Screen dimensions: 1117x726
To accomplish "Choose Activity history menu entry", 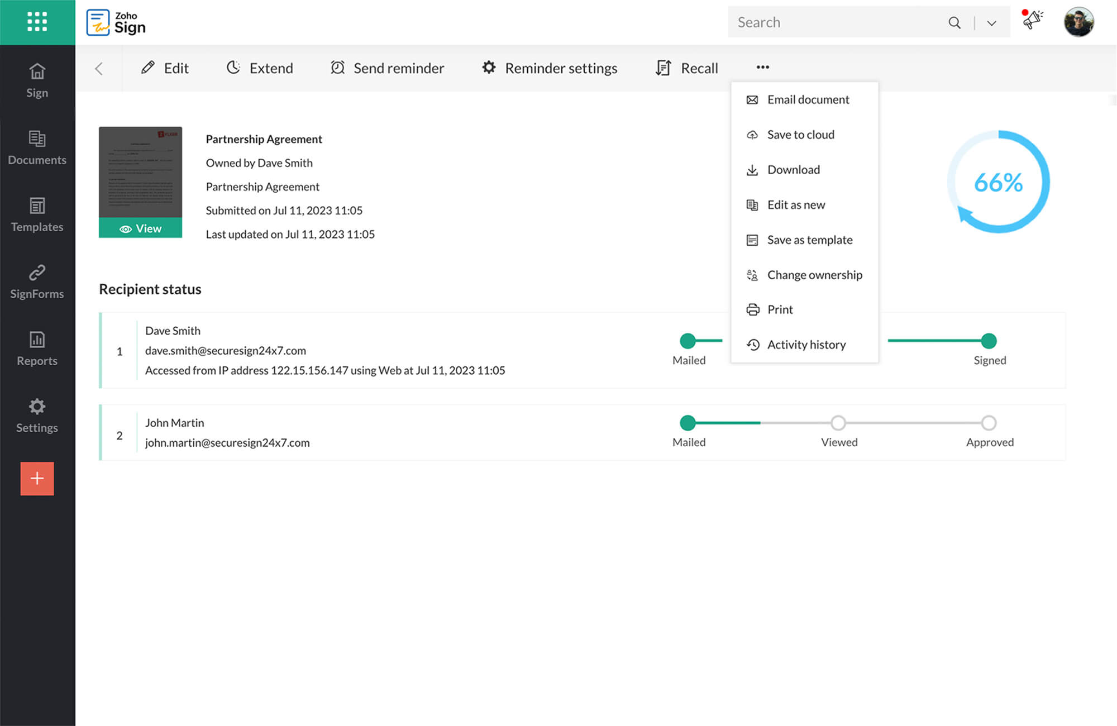I will [806, 345].
